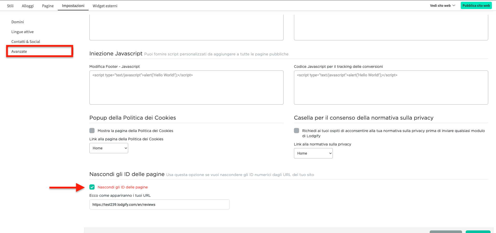
Task: Click the Modifica Footer Javascript text area
Action: pos(186,88)
